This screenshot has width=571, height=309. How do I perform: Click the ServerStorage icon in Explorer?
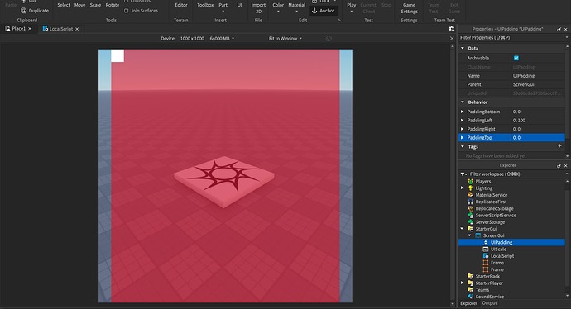pos(471,222)
